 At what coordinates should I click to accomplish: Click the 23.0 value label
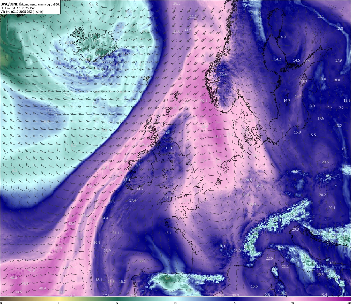tap(237, 251)
